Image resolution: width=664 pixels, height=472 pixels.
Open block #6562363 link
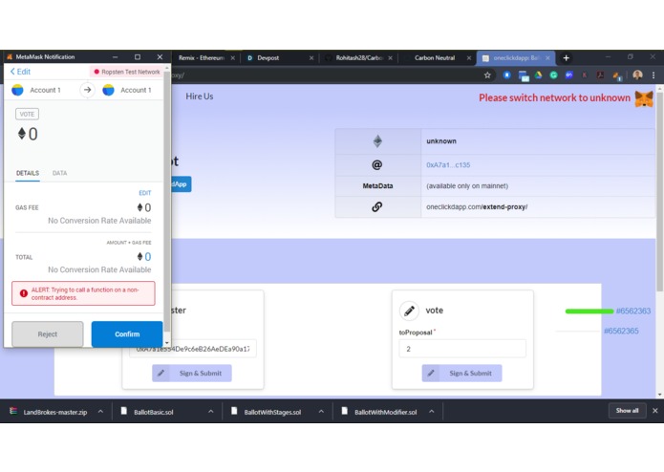633,311
